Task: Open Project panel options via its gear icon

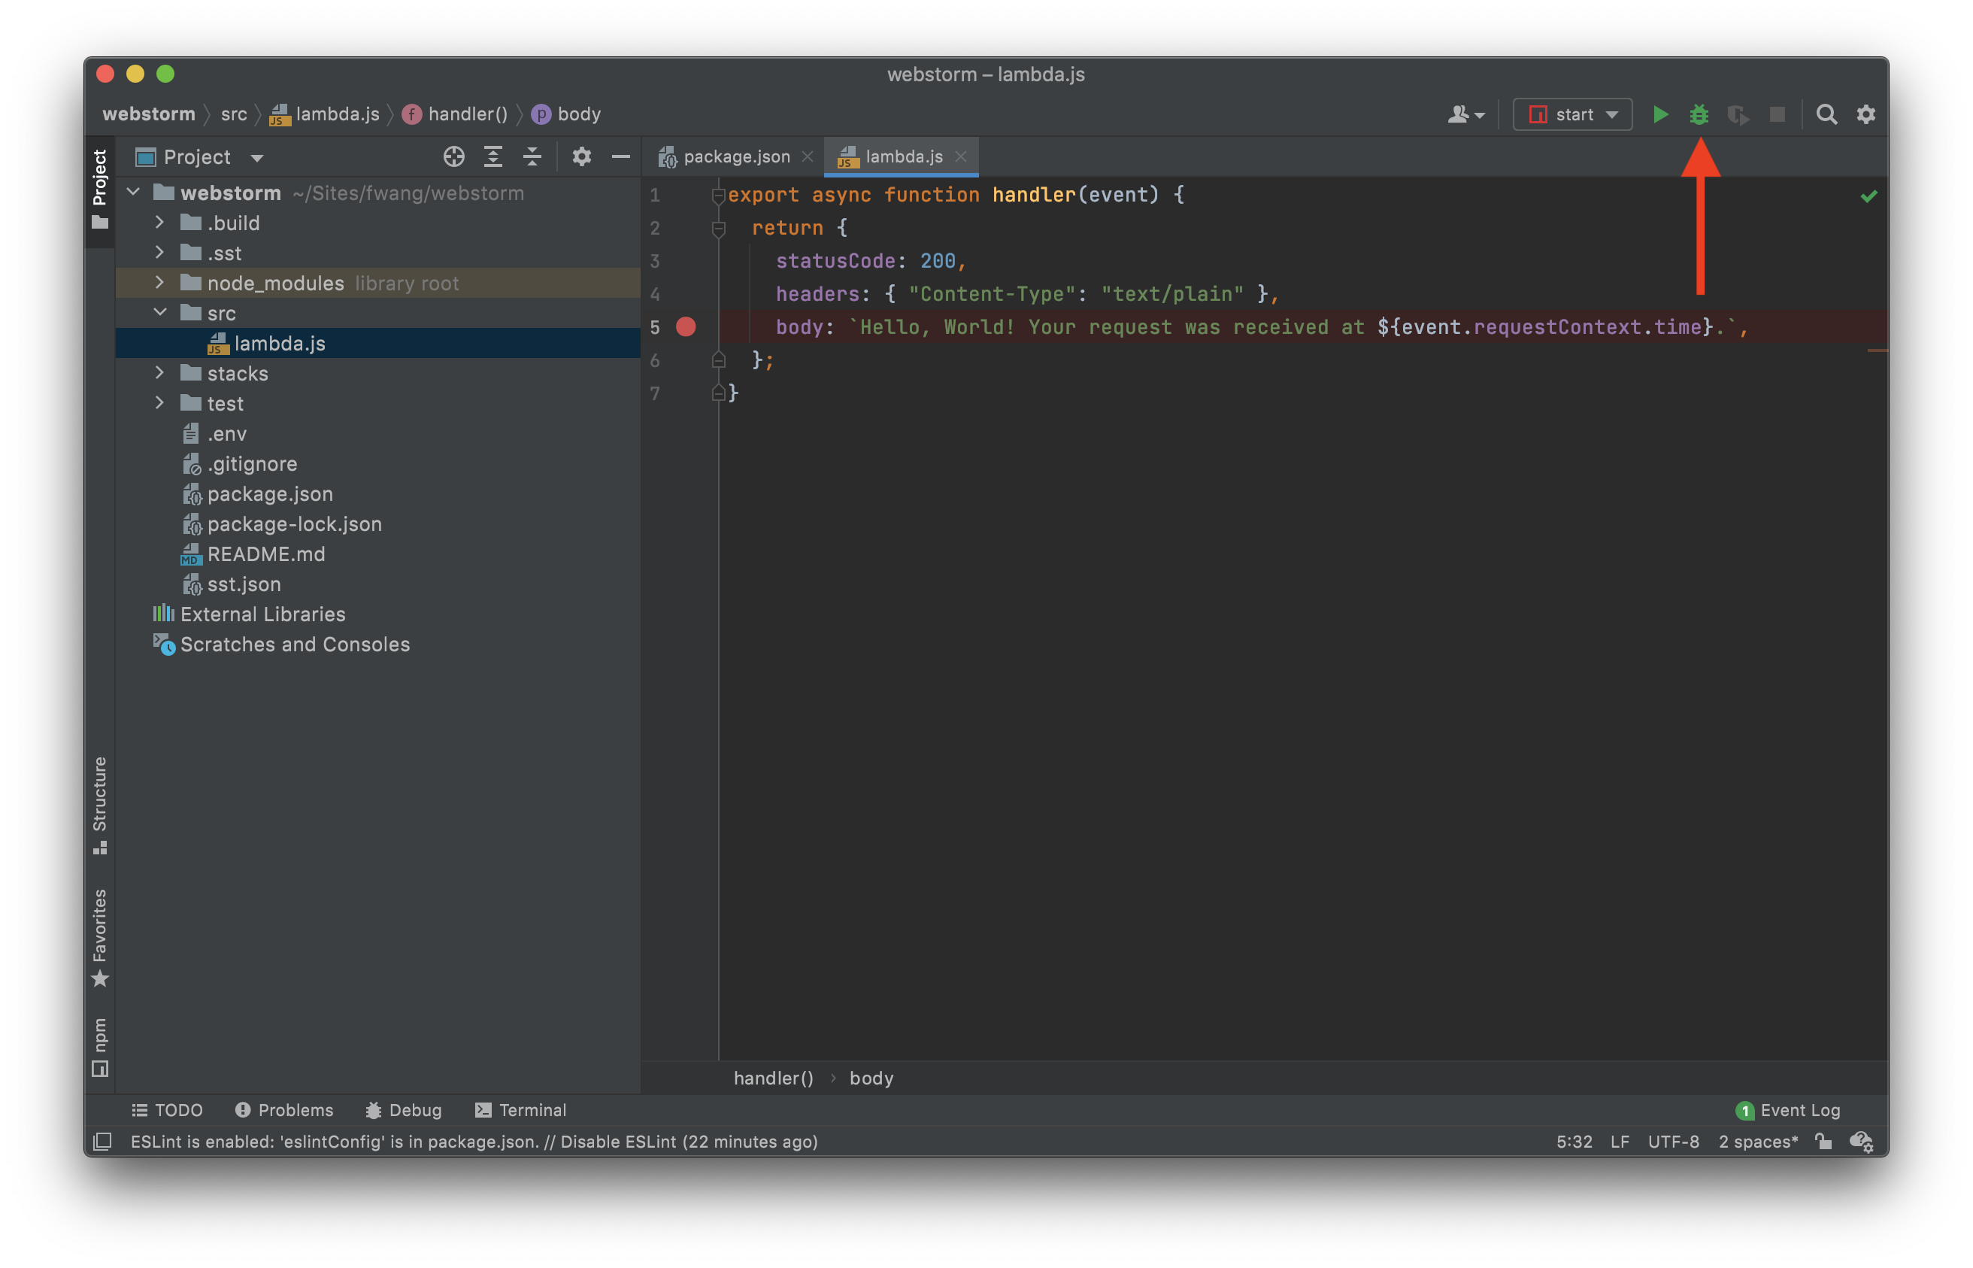Action: tap(582, 156)
